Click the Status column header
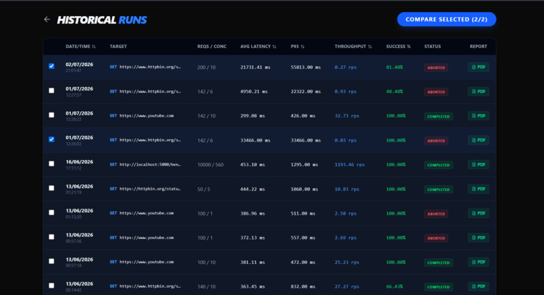This screenshot has width=544, height=295. point(433,47)
